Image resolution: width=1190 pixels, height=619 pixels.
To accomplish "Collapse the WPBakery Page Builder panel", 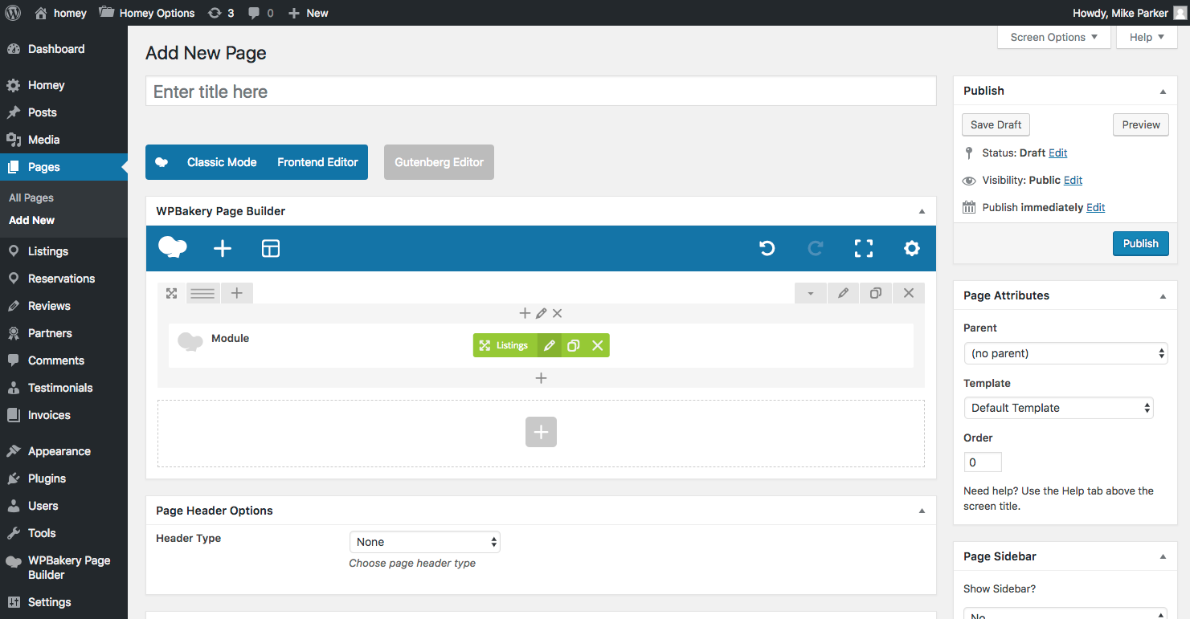I will point(922,211).
